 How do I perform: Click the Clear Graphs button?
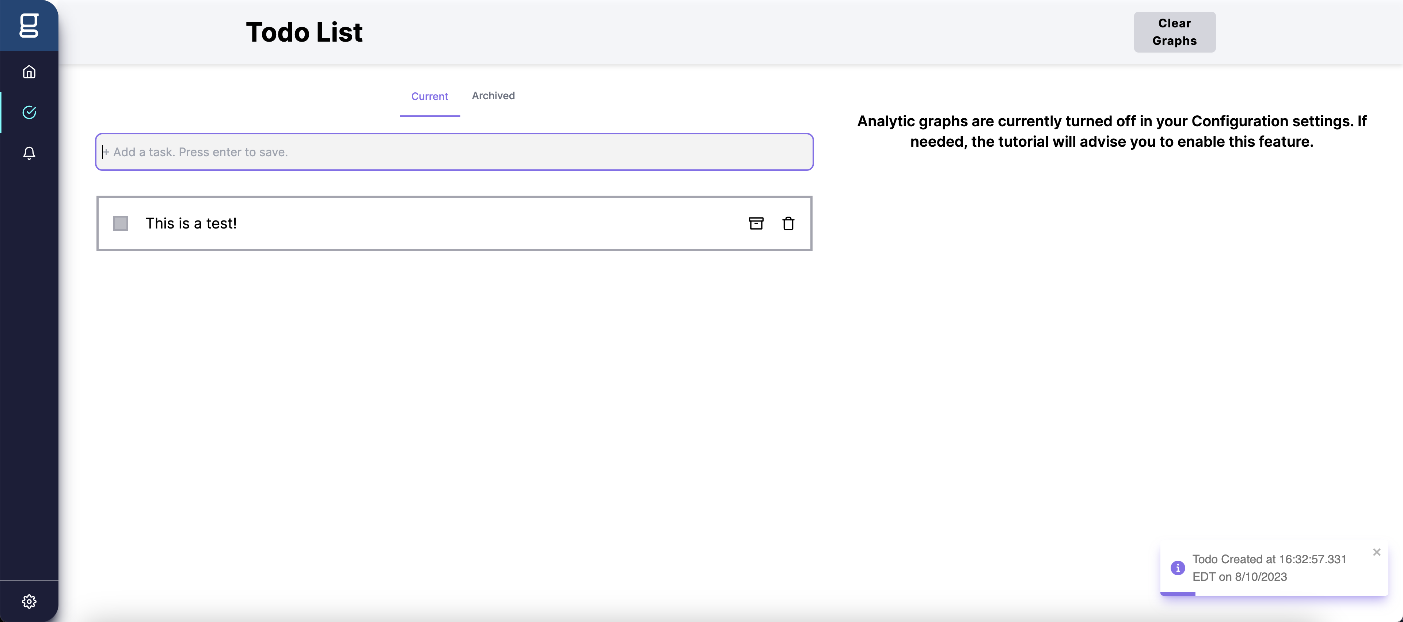(x=1174, y=32)
